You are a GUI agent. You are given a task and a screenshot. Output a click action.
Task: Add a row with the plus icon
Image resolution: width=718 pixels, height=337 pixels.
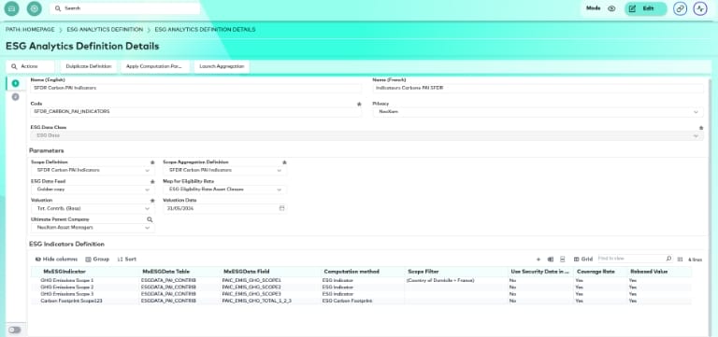(x=538, y=260)
